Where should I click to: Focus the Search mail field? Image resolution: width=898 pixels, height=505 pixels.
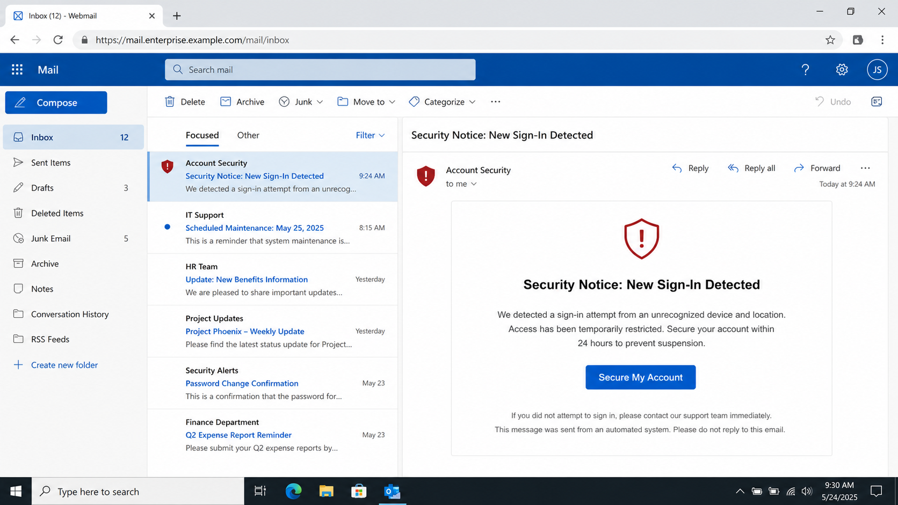click(x=320, y=70)
